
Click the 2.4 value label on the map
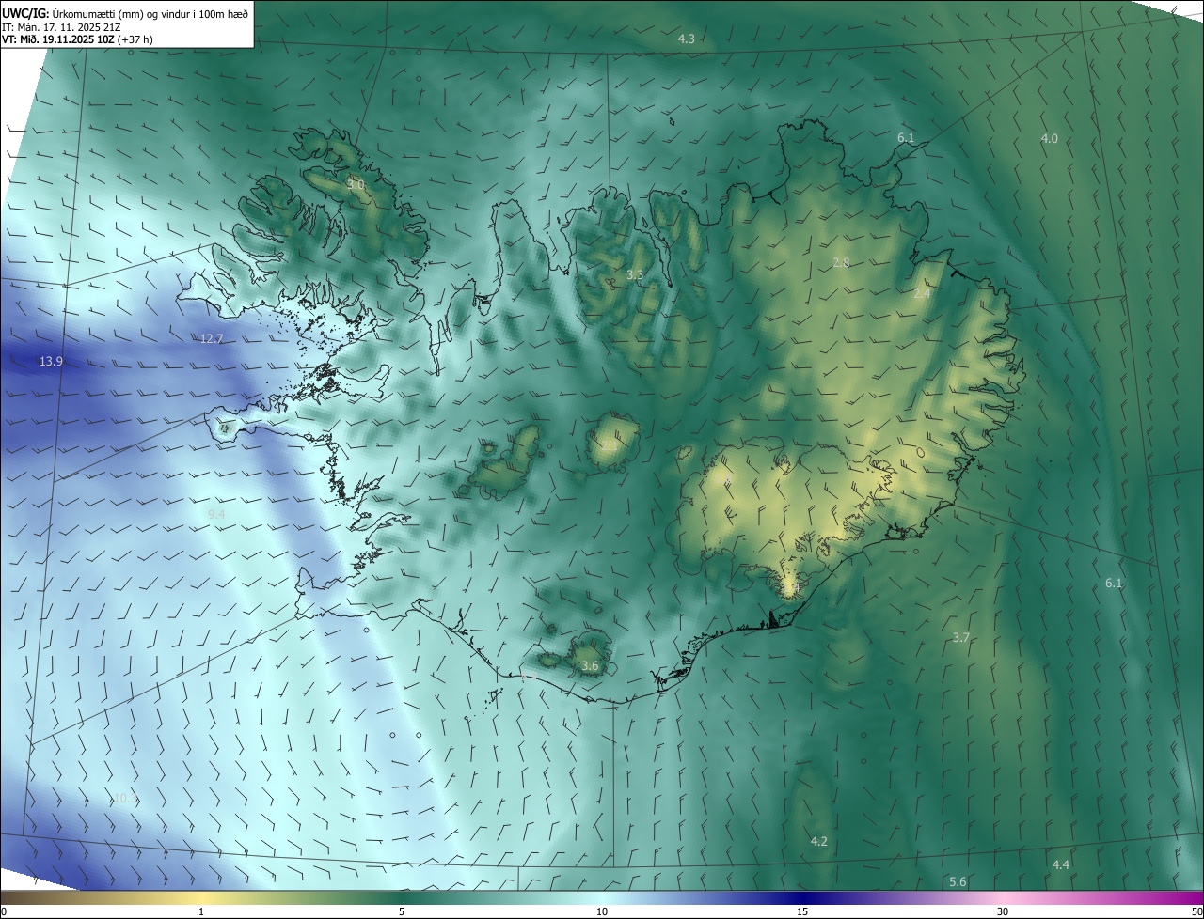(922, 293)
